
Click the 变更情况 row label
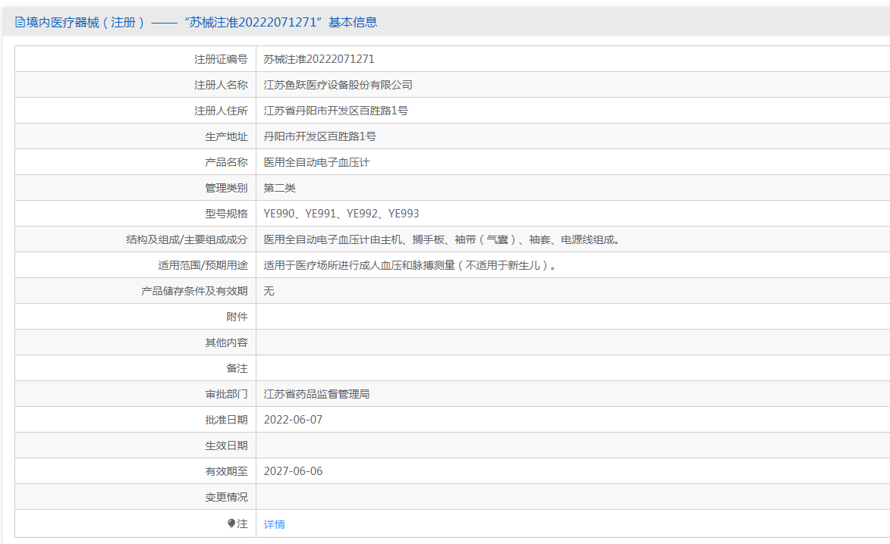(226, 497)
